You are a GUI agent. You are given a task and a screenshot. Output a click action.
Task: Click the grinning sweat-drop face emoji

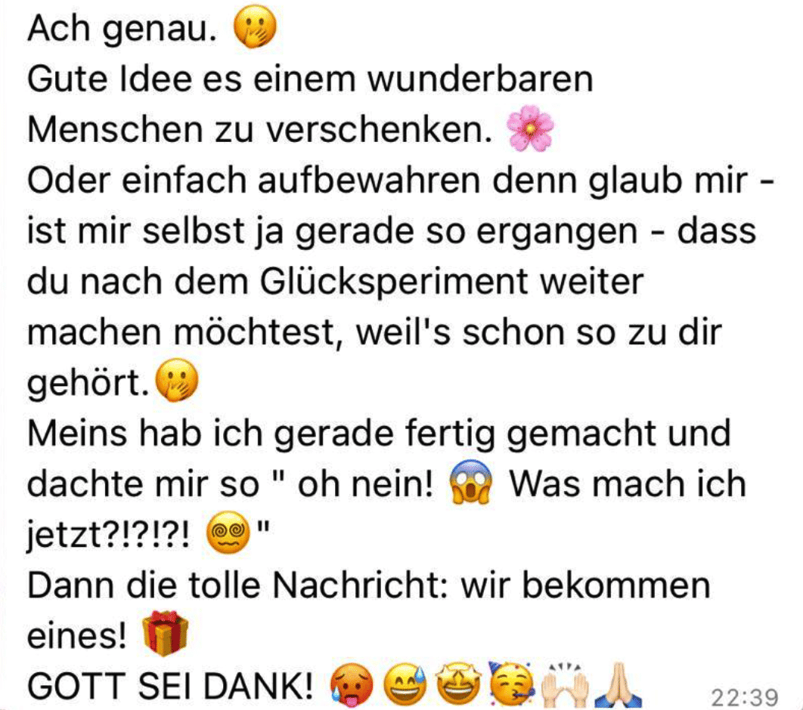405,685
